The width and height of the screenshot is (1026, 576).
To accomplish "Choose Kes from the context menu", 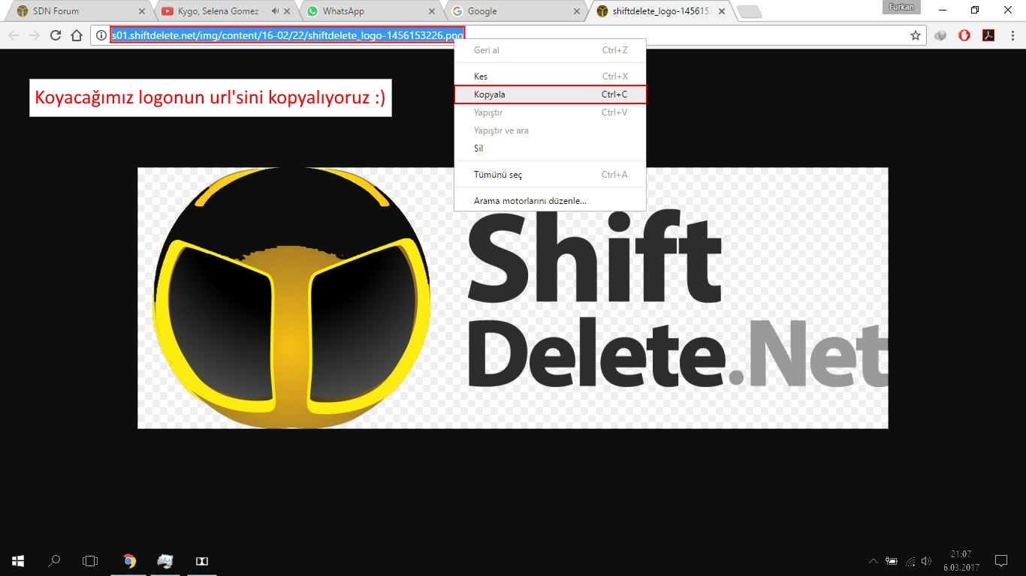I will [x=550, y=76].
